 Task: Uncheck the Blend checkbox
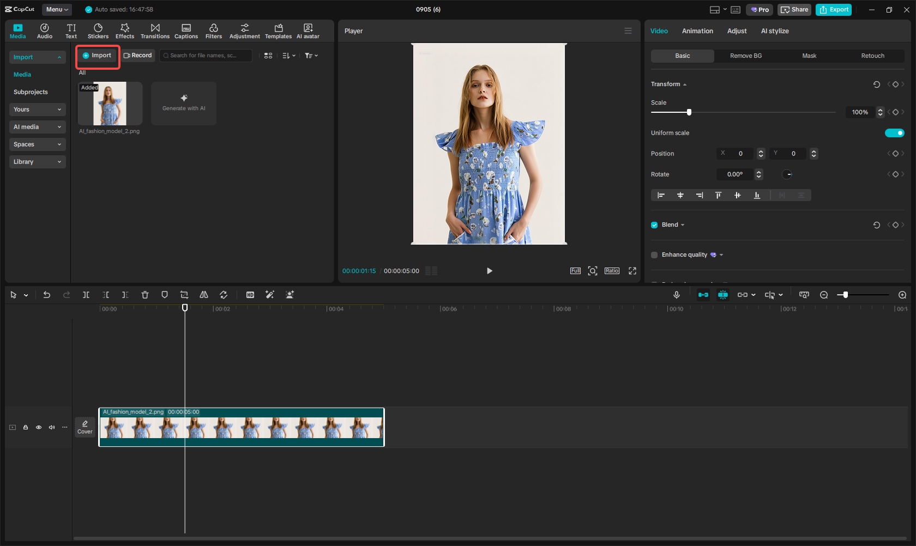pyautogui.click(x=654, y=225)
